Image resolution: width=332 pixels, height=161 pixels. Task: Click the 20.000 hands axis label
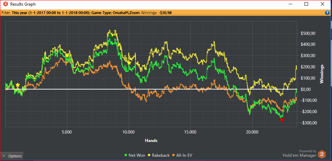[252, 132]
